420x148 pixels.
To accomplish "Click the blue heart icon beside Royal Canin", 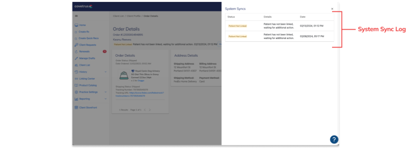I will pos(133,71).
